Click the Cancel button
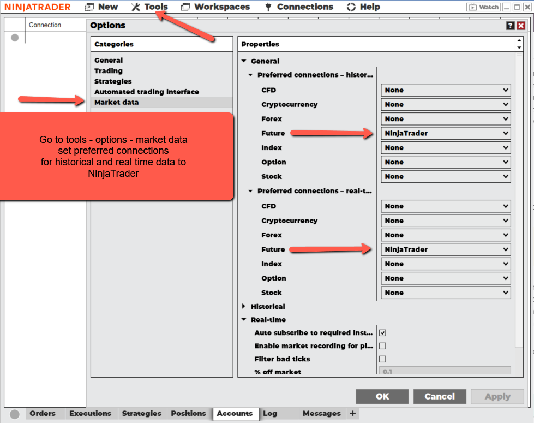Image resolution: width=534 pixels, height=423 pixels. pos(439,396)
